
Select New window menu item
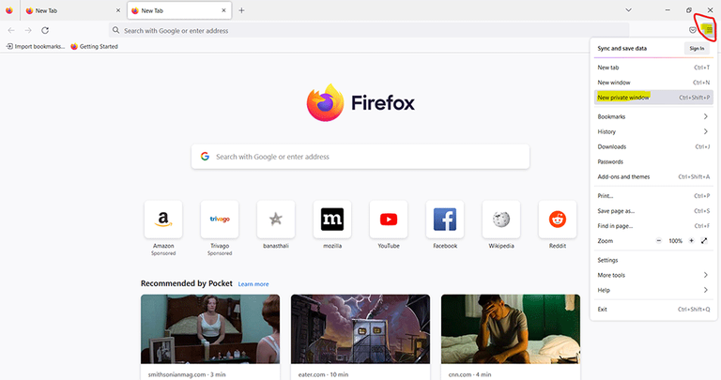pyautogui.click(x=653, y=83)
